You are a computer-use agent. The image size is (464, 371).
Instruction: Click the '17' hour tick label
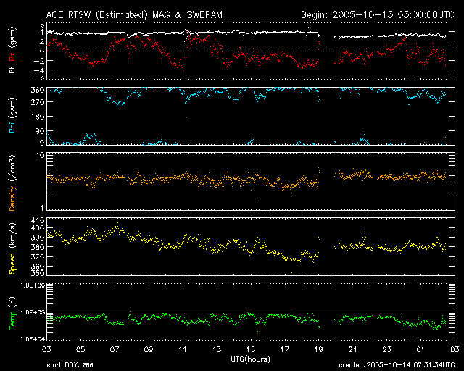click(285, 350)
